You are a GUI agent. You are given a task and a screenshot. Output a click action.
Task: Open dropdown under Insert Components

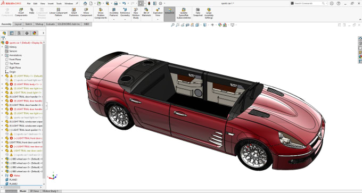[x=21, y=19]
